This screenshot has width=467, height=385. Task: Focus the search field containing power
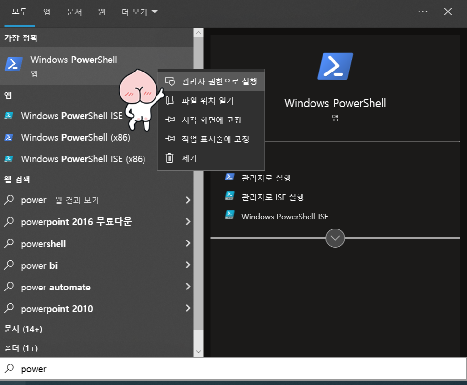[x=233, y=369]
